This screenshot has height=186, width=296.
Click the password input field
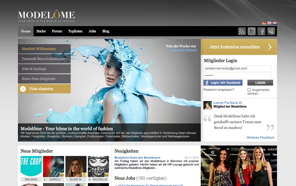237,75
